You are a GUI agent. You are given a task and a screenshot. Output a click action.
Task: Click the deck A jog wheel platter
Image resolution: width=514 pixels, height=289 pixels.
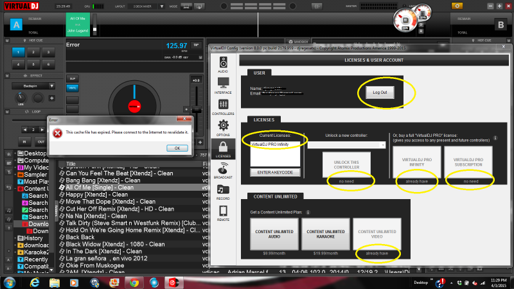pyautogui.click(x=134, y=106)
